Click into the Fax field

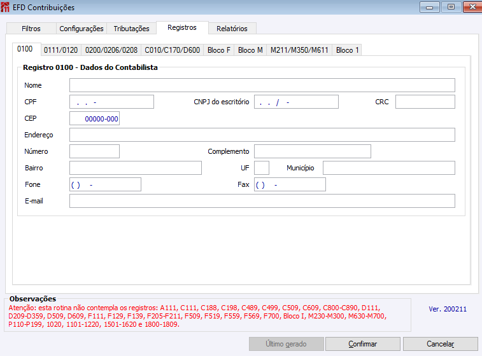(x=290, y=185)
